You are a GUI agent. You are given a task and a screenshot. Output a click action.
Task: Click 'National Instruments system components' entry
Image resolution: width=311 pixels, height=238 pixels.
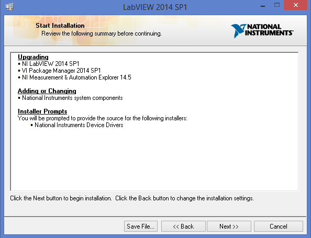72,98
